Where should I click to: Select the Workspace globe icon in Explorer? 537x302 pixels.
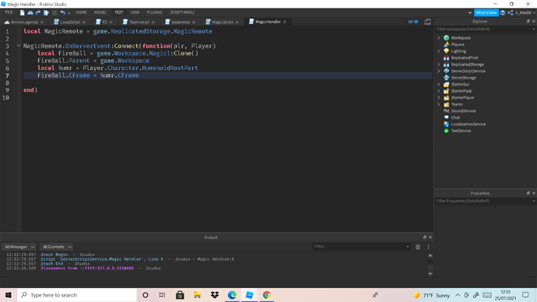click(446, 37)
